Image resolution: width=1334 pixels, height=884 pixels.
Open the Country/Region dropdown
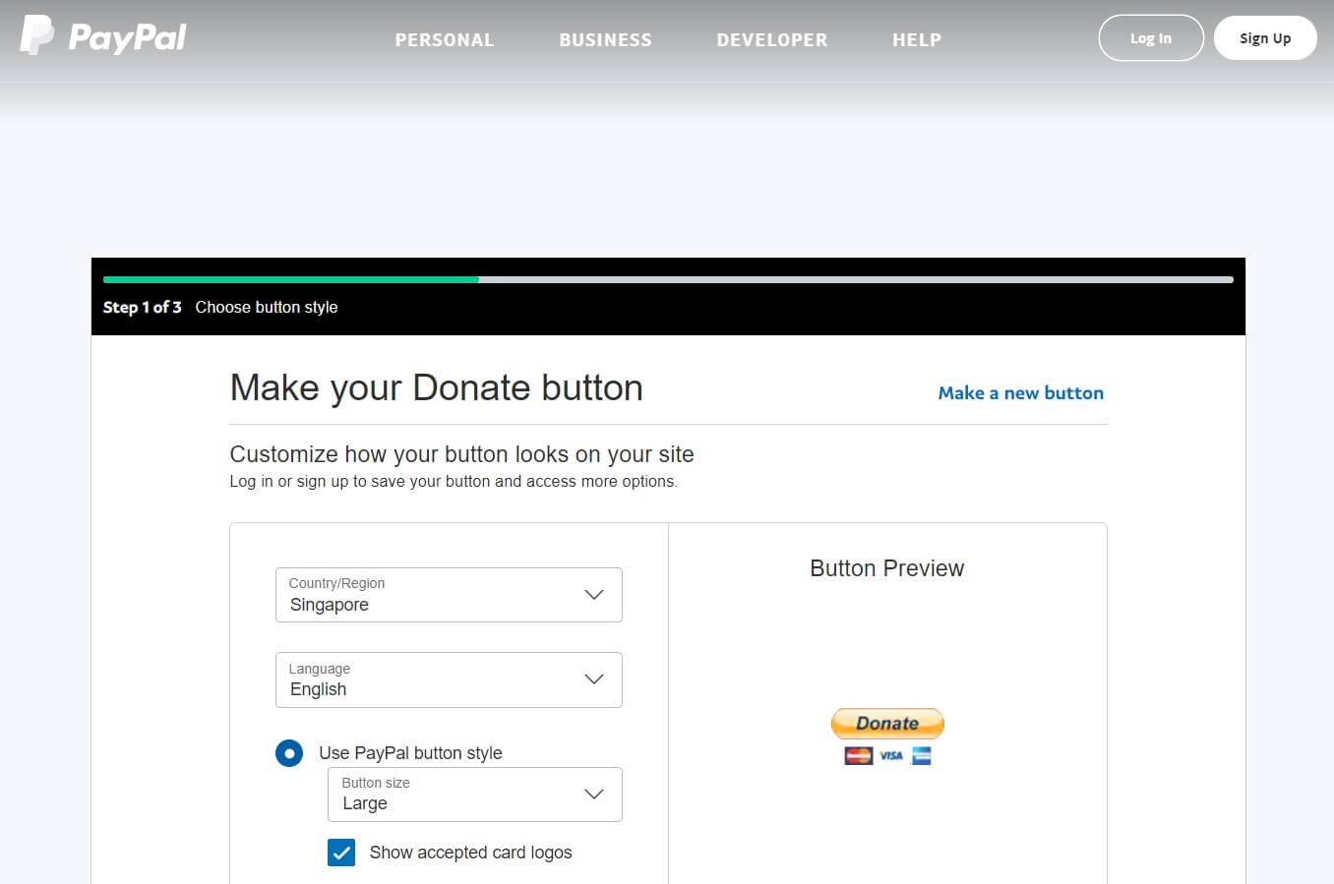point(449,595)
